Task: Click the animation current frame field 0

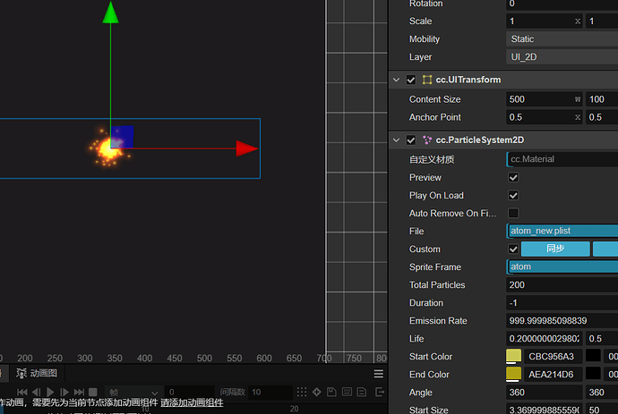Action: tap(189, 393)
